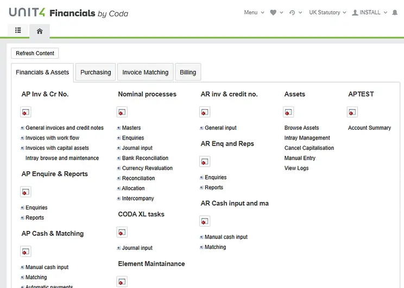Click the icon under AP Inv & Cr No.
Image resolution: width=404 pixels, height=288 pixels.
coord(26,112)
